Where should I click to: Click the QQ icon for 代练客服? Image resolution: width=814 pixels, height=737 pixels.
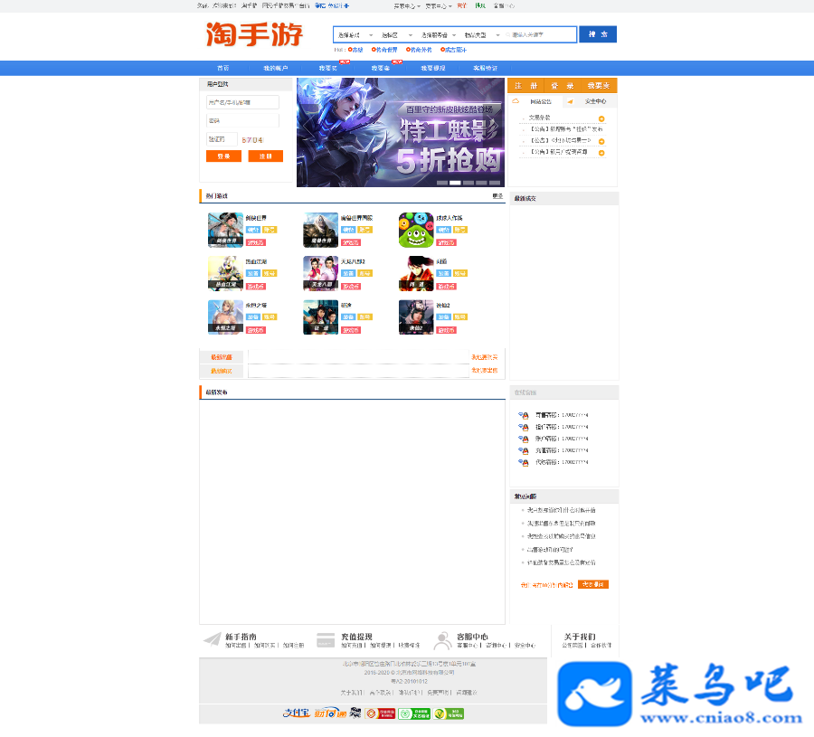pos(524,462)
